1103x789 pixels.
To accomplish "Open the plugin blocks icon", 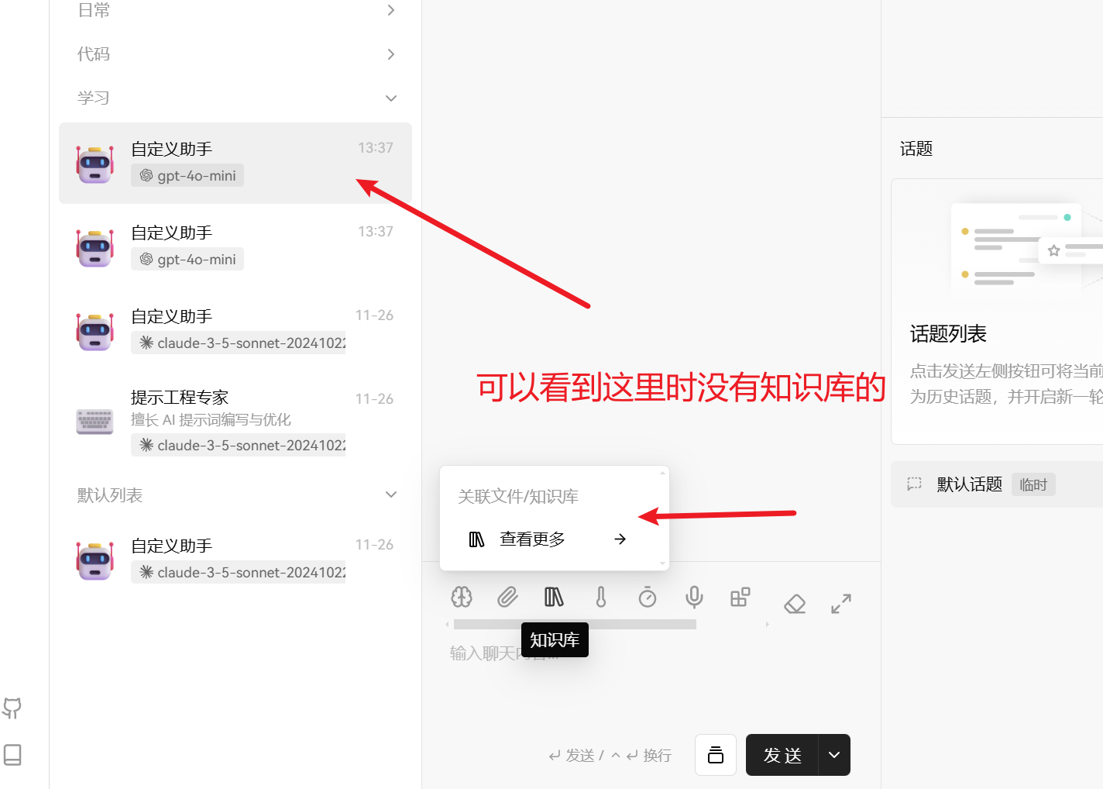I will click(x=740, y=597).
